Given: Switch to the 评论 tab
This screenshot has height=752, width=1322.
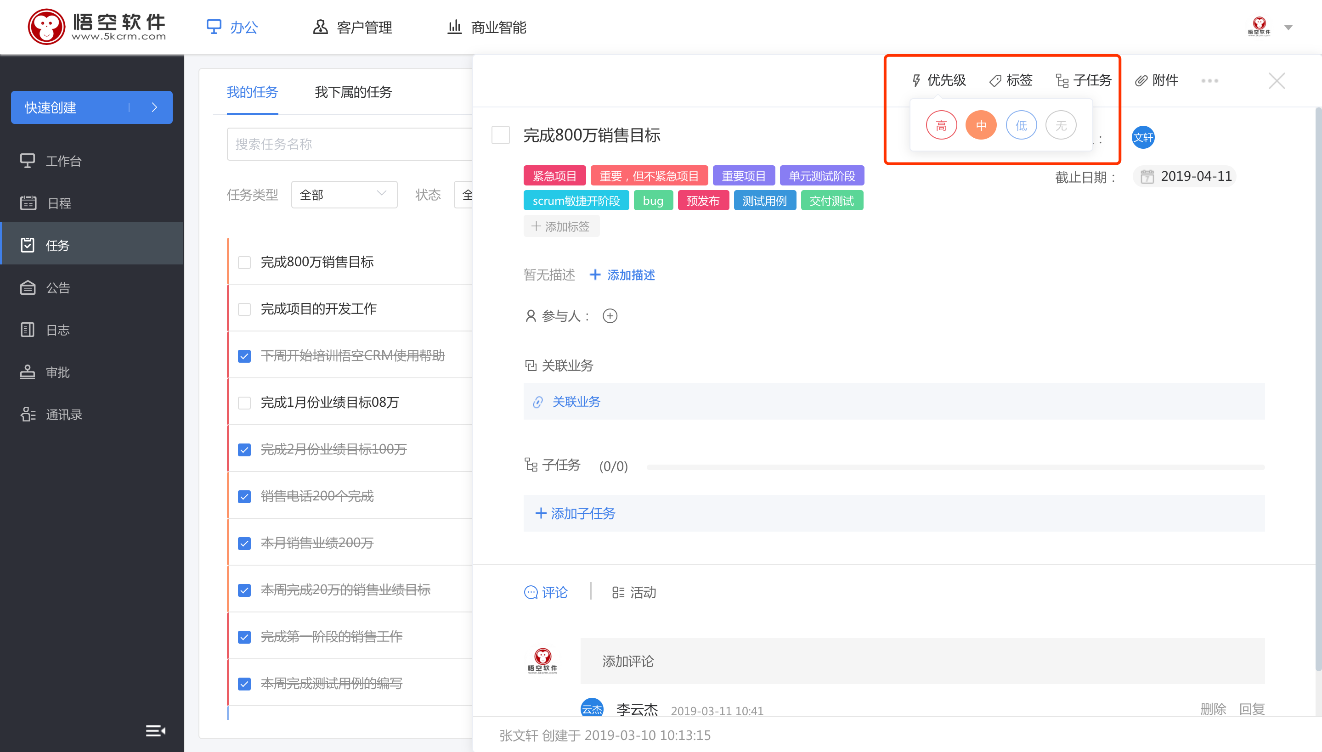Looking at the screenshot, I should tap(546, 592).
